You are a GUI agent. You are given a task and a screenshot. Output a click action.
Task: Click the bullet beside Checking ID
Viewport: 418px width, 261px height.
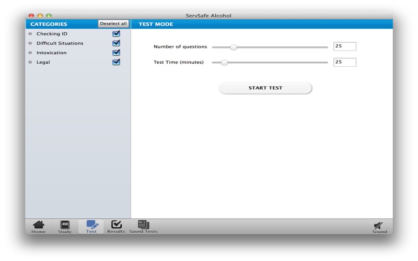(30, 34)
